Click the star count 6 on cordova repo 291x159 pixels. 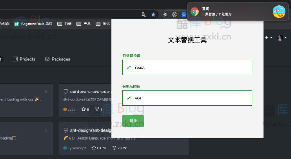pos(85,109)
